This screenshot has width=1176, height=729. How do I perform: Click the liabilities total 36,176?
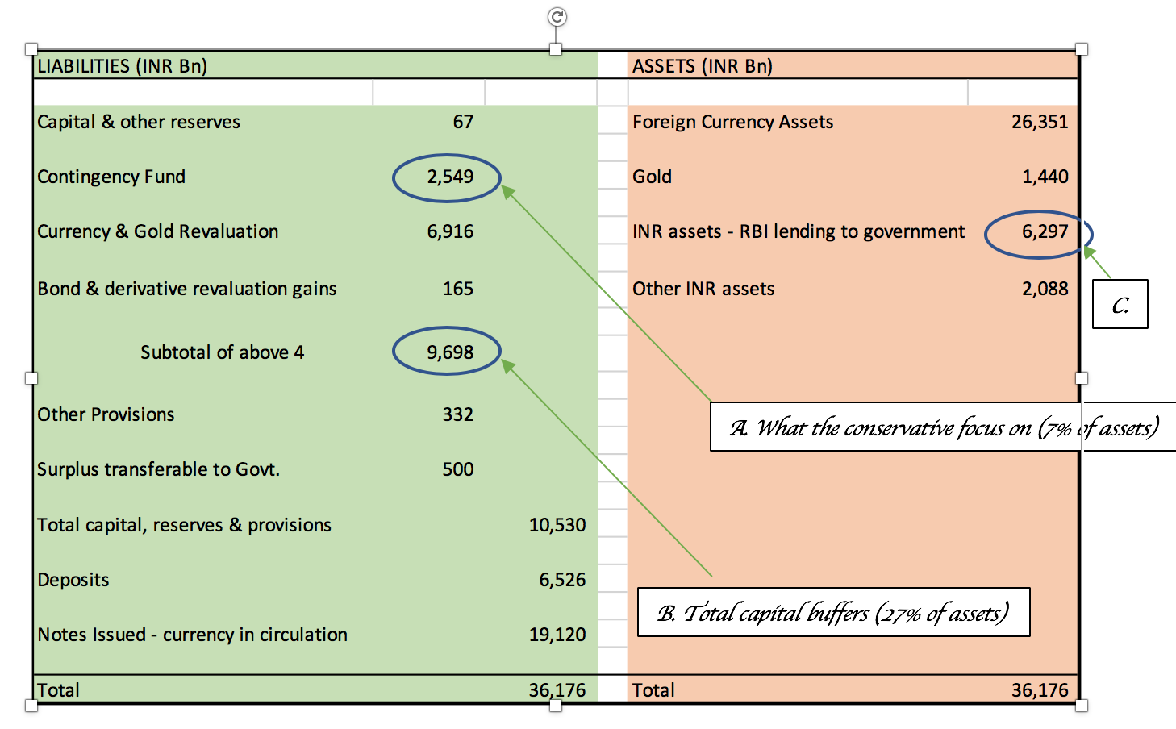click(557, 690)
